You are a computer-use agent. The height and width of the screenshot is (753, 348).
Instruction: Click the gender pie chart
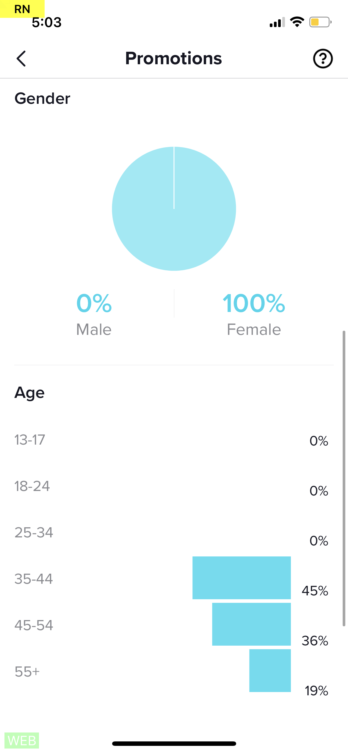[x=174, y=209]
